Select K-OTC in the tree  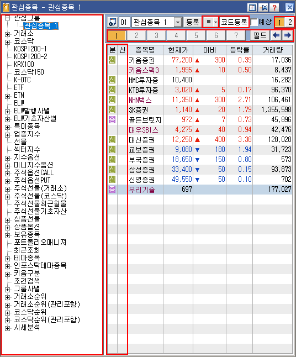point(22,80)
